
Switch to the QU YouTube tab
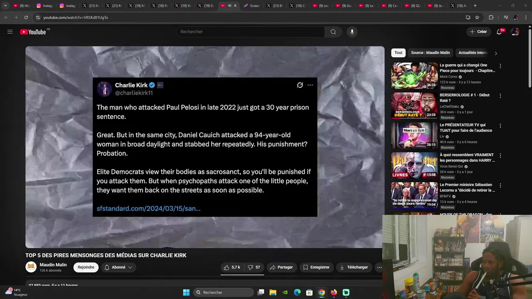pos(413,6)
